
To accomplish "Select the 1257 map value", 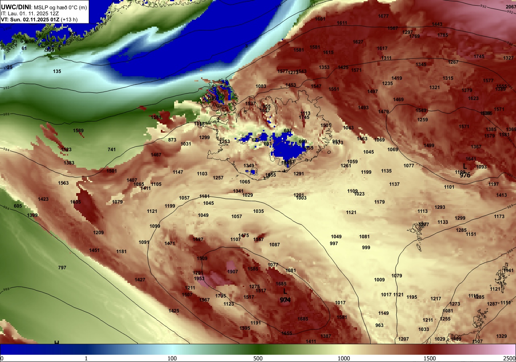I will click(218, 178).
